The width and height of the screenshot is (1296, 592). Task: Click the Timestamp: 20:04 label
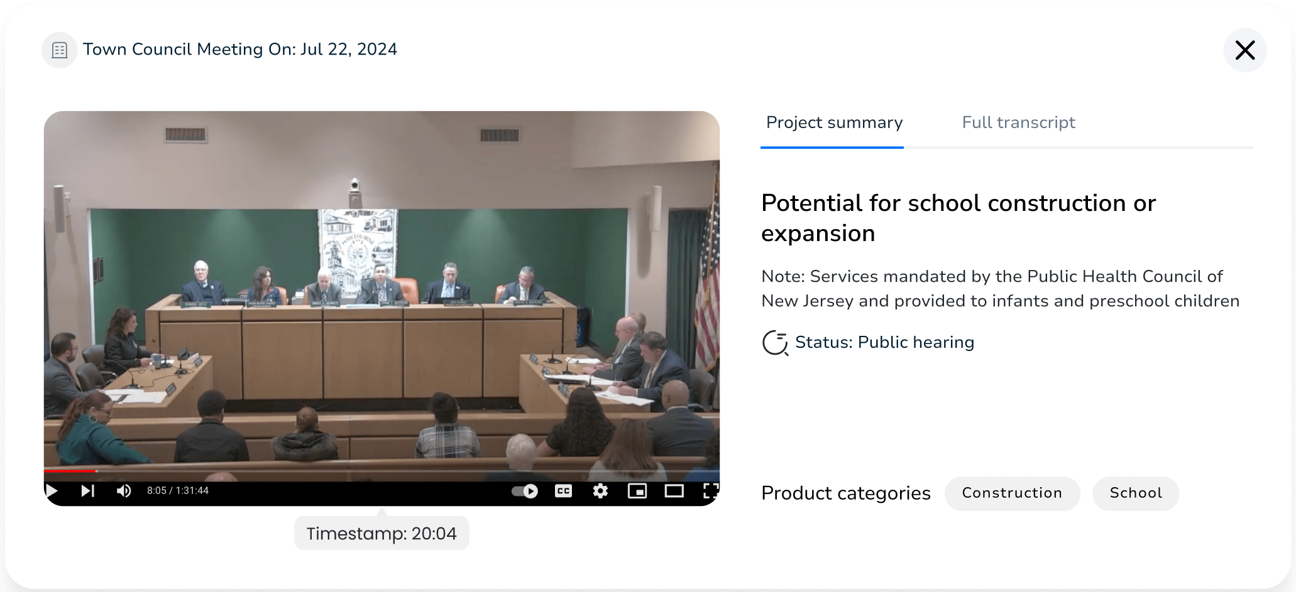382,533
